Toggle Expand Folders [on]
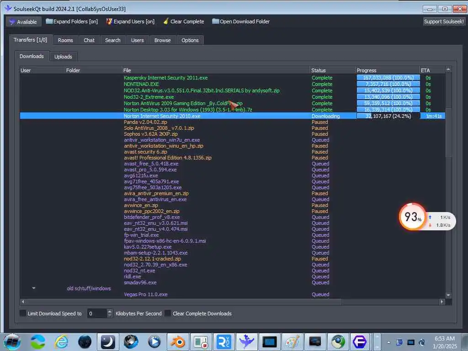 72,21
